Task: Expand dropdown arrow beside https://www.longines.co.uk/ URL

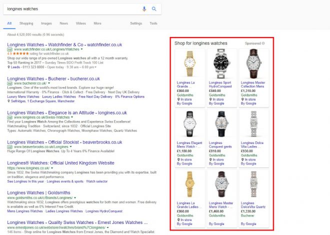Action: (x=52, y=168)
